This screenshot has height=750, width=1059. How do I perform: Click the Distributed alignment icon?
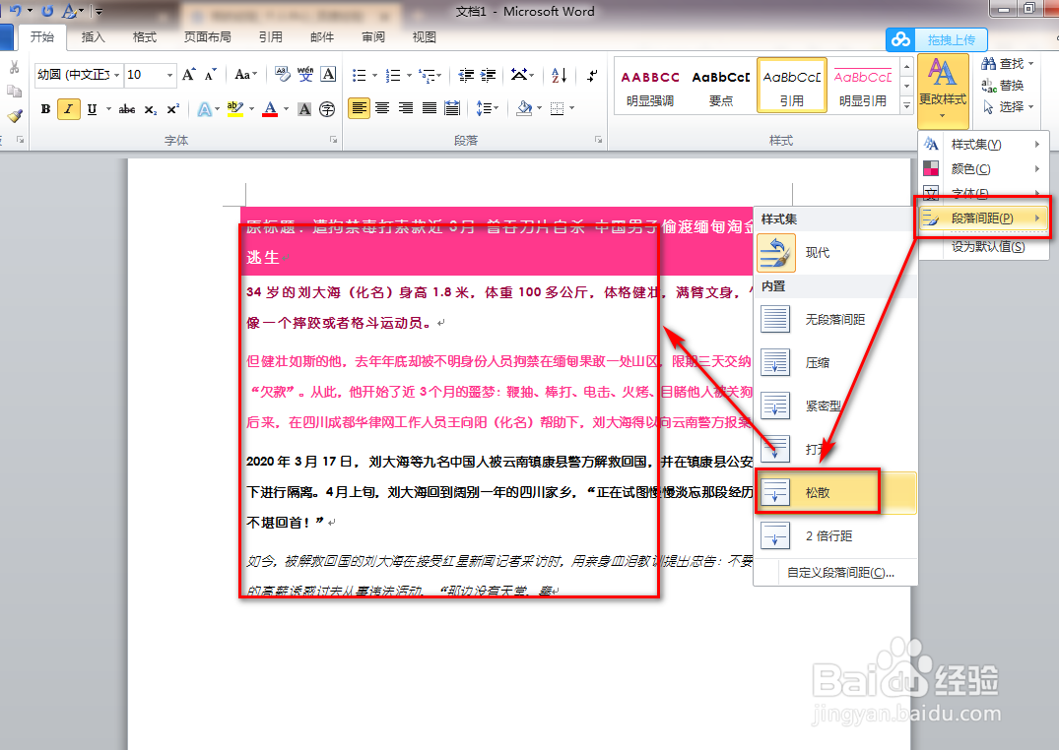[452, 108]
